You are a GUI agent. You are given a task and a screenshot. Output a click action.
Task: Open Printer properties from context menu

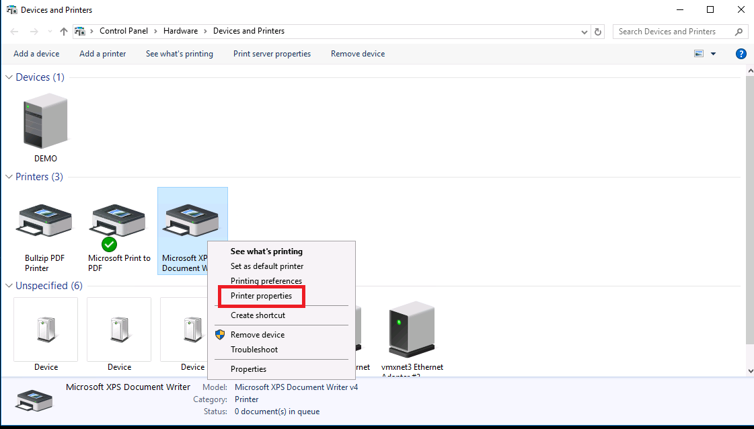point(261,296)
